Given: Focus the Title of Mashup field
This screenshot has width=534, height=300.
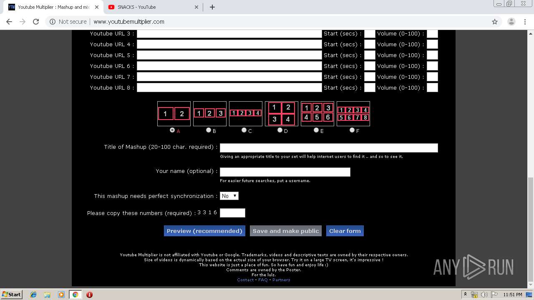Looking at the screenshot, I should coord(329,148).
